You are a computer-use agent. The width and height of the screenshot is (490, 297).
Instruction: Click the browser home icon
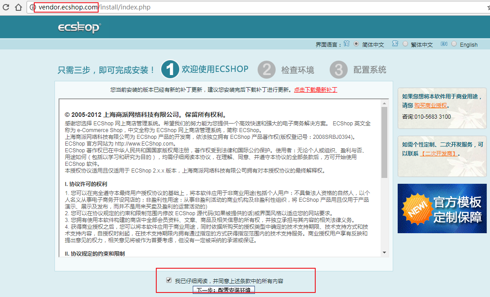(x=18, y=7)
